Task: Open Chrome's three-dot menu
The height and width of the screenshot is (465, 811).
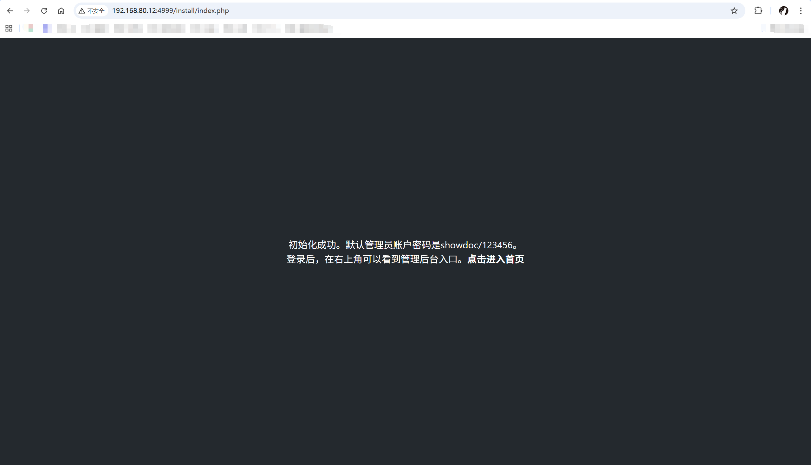Action: click(x=801, y=11)
